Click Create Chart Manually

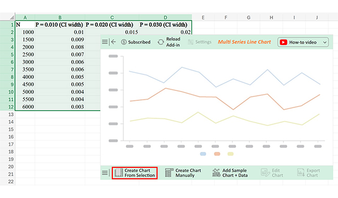(183, 173)
